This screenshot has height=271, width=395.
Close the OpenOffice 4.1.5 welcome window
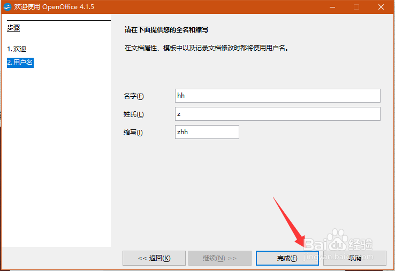point(381,7)
